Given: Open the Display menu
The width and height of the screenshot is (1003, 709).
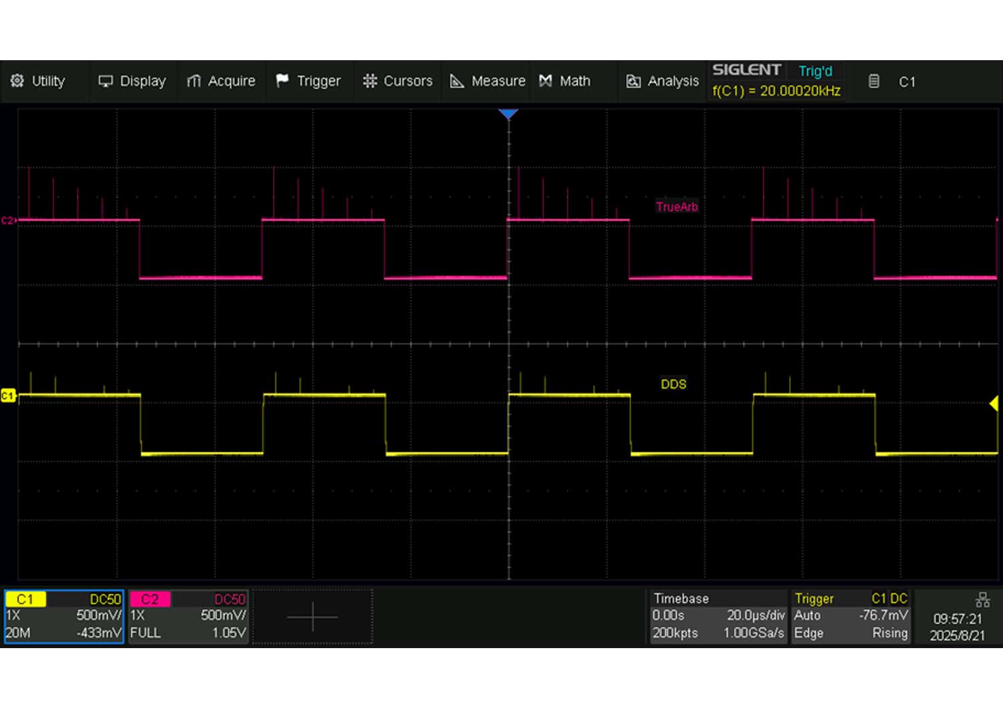Looking at the screenshot, I should pos(132,81).
